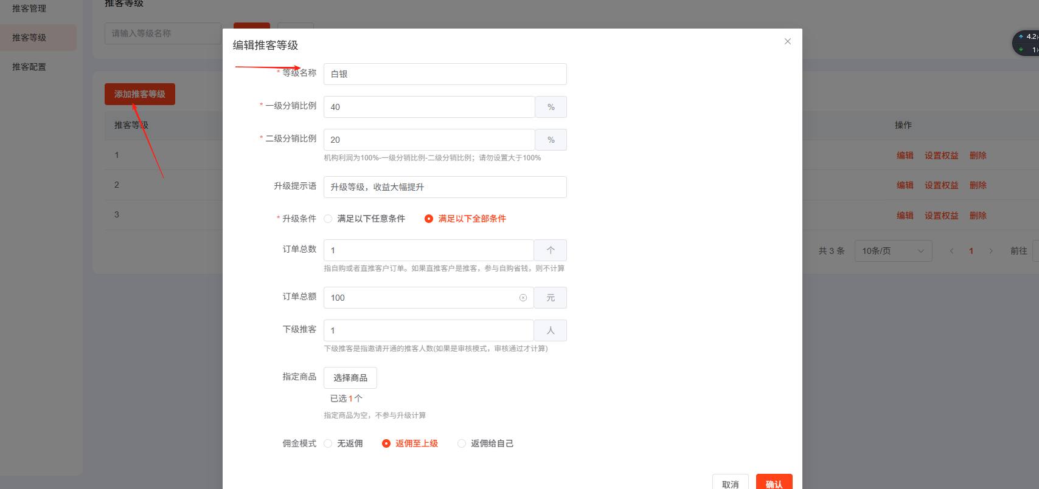
Task: Select 'Meet any condition' radio option
Action: [x=328, y=219]
